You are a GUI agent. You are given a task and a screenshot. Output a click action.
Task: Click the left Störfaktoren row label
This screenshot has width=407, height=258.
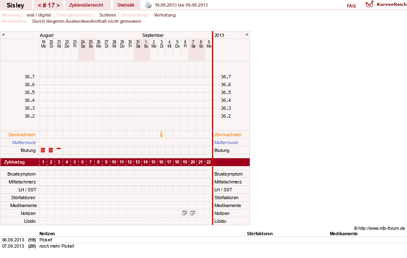23,198
